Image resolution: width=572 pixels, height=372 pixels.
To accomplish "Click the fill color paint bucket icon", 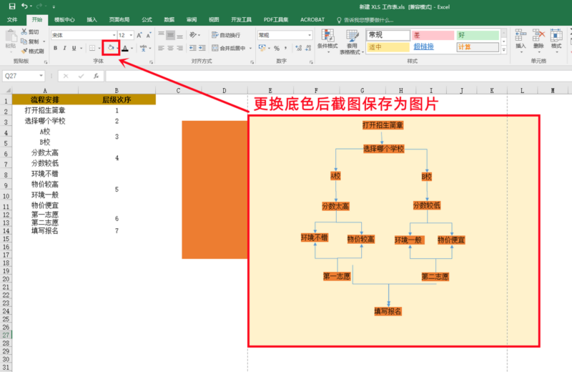I will [x=110, y=48].
